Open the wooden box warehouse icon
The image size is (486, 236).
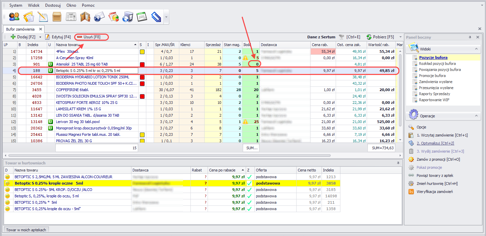tap(57, 16)
